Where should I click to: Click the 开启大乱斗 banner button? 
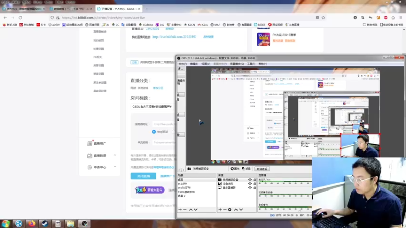150,190
